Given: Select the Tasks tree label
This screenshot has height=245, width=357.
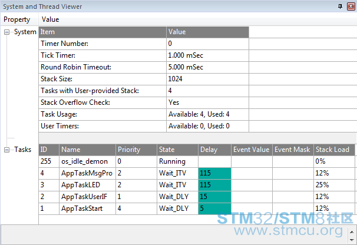Looking at the screenshot, I should 23,150.
